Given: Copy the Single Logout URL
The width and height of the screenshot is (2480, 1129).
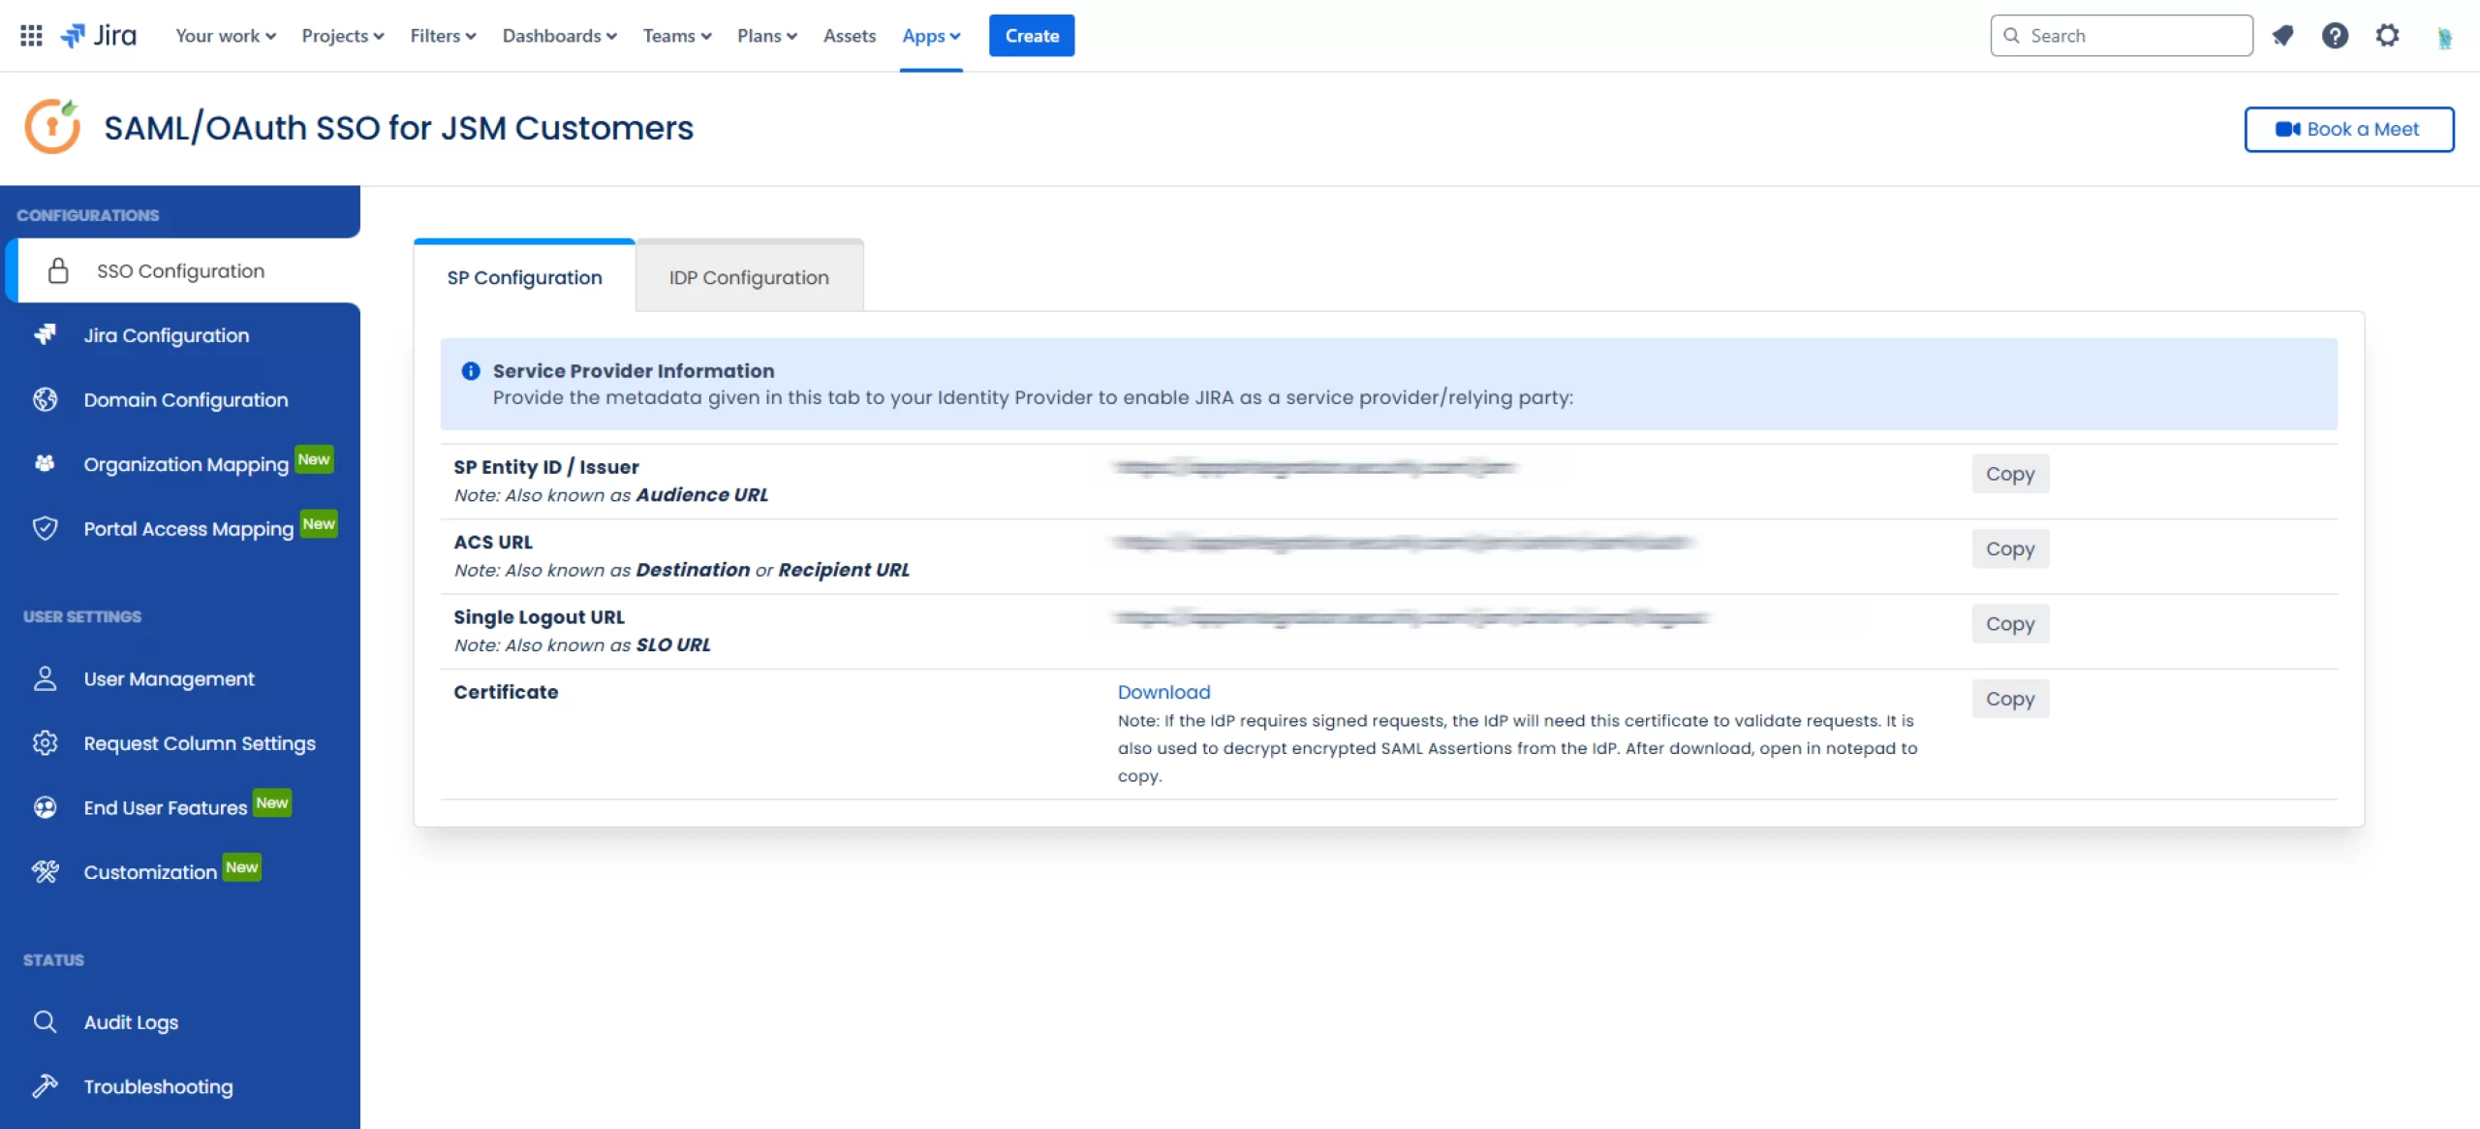Looking at the screenshot, I should 2010,624.
